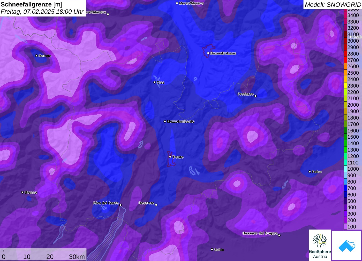
Task: Click the 'Trento' city label
Action: 178,157
